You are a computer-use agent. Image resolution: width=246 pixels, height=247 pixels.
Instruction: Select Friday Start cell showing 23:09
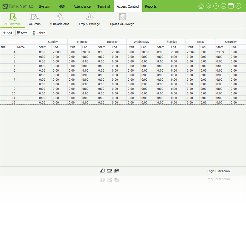pyautogui.click(x=193, y=52)
